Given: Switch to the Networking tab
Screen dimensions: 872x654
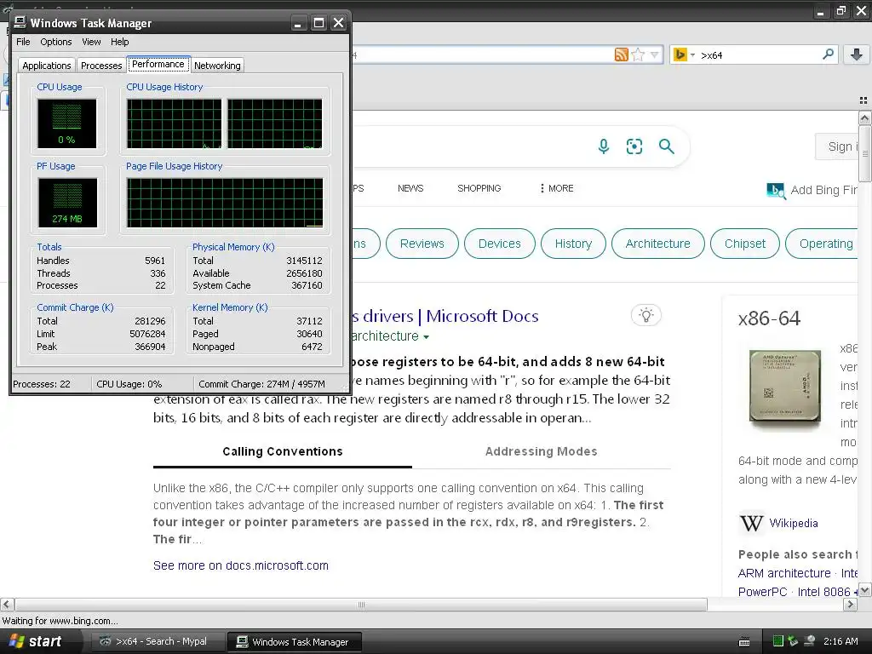Looking at the screenshot, I should tap(217, 66).
